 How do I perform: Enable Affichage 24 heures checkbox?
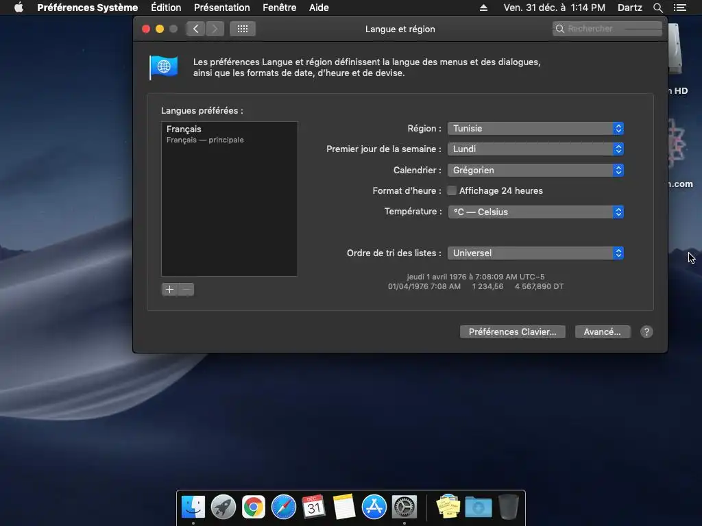tap(452, 190)
